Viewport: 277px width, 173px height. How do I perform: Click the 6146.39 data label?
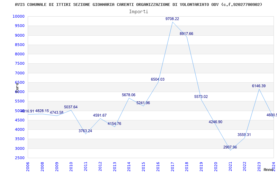tap(259, 86)
